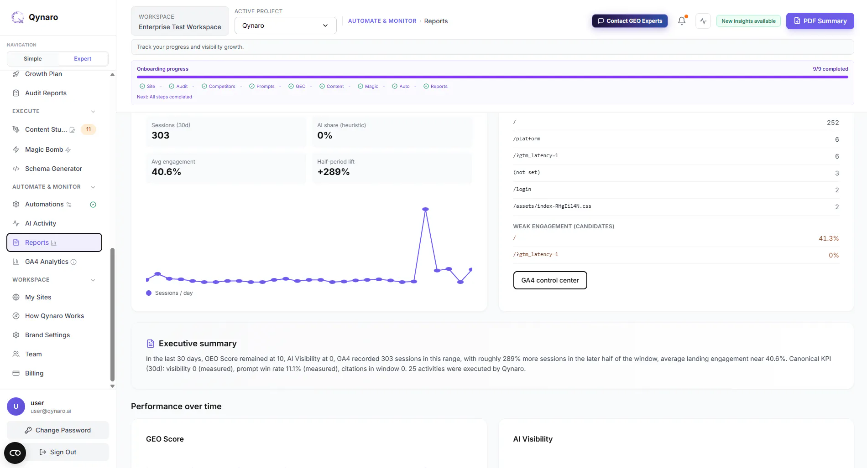Open the chat widget bubble

click(x=15, y=453)
